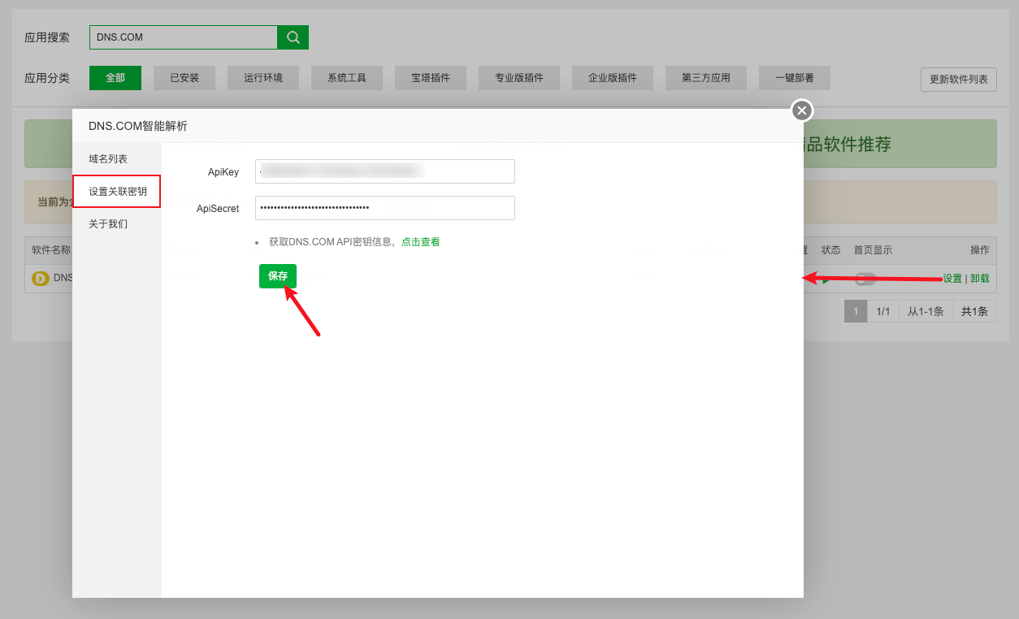Click the 1/1 page indicator
This screenshot has height=619, width=1019.
pos(883,311)
